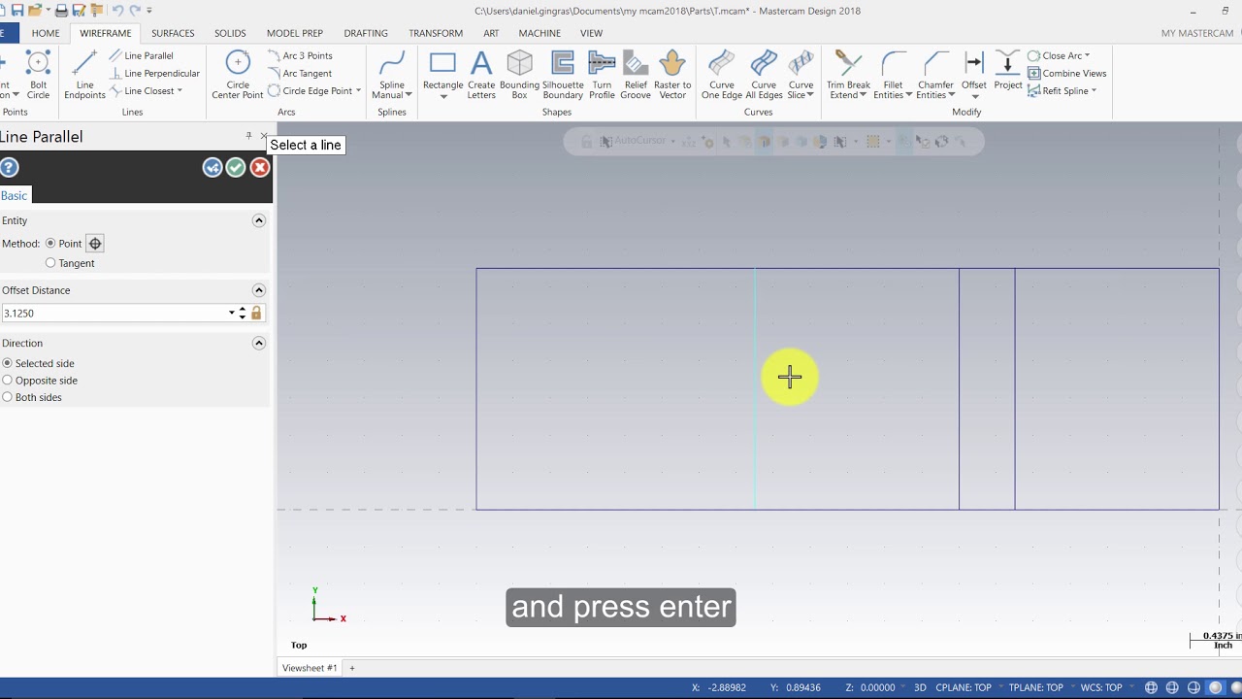Click CPLANE: TOP in status bar
This screenshot has height=699, width=1242.
click(x=964, y=687)
